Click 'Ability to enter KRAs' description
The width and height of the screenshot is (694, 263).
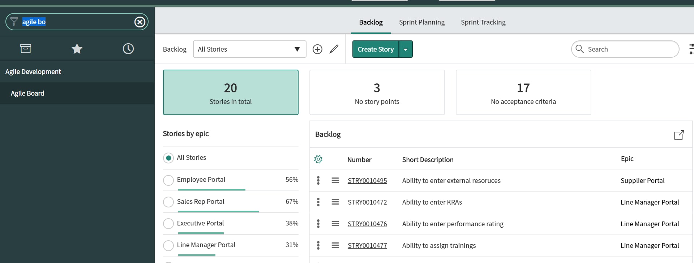point(432,202)
